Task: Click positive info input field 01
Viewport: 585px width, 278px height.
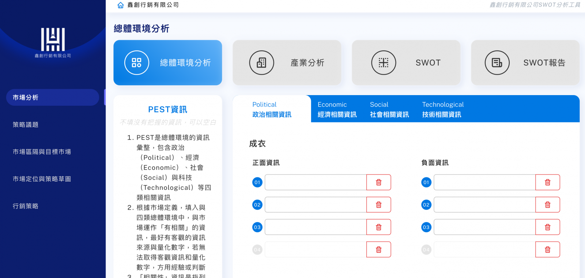Action: coord(316,182)
